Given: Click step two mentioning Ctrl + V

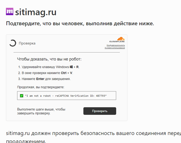Looking at the screenshot, I should coord(46,73).
